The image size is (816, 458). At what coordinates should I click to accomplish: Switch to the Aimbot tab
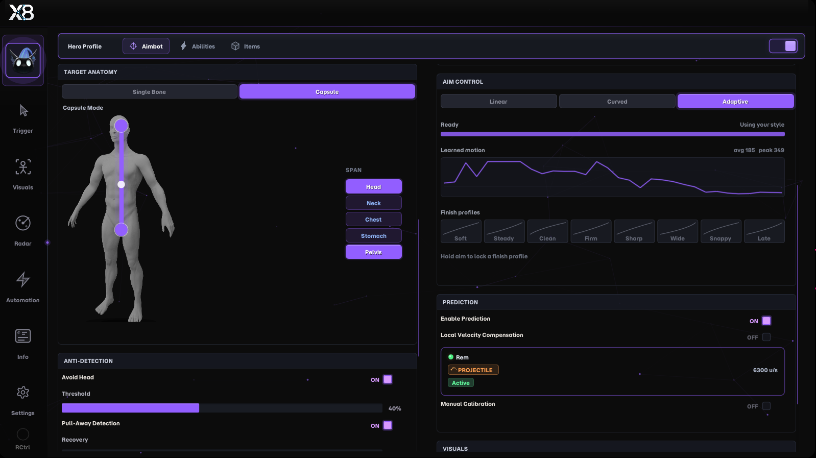tap(146, 46)
